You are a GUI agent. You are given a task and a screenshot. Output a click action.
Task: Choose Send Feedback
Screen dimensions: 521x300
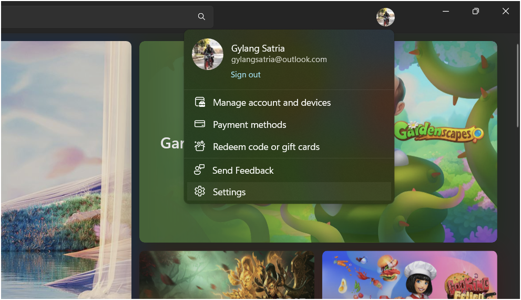(x=289, y=171)
